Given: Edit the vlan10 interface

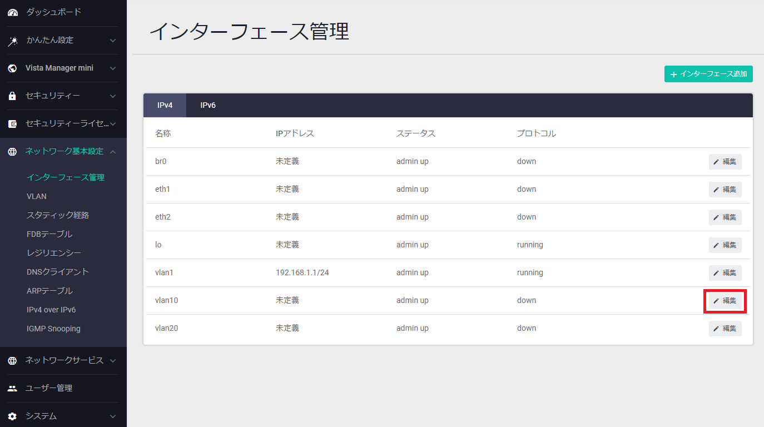Looking at the screenshot, I should 725,301.
